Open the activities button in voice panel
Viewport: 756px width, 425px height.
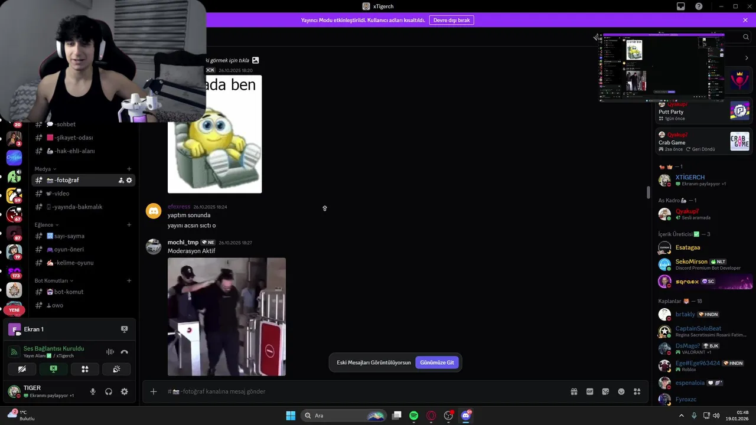click(85, 369)
